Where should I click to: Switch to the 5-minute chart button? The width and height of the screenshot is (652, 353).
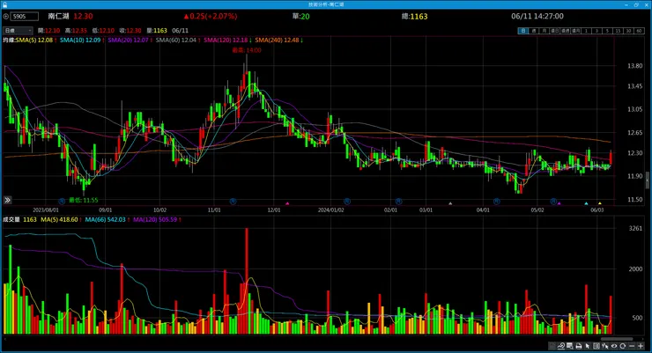(x=608, y=31)
